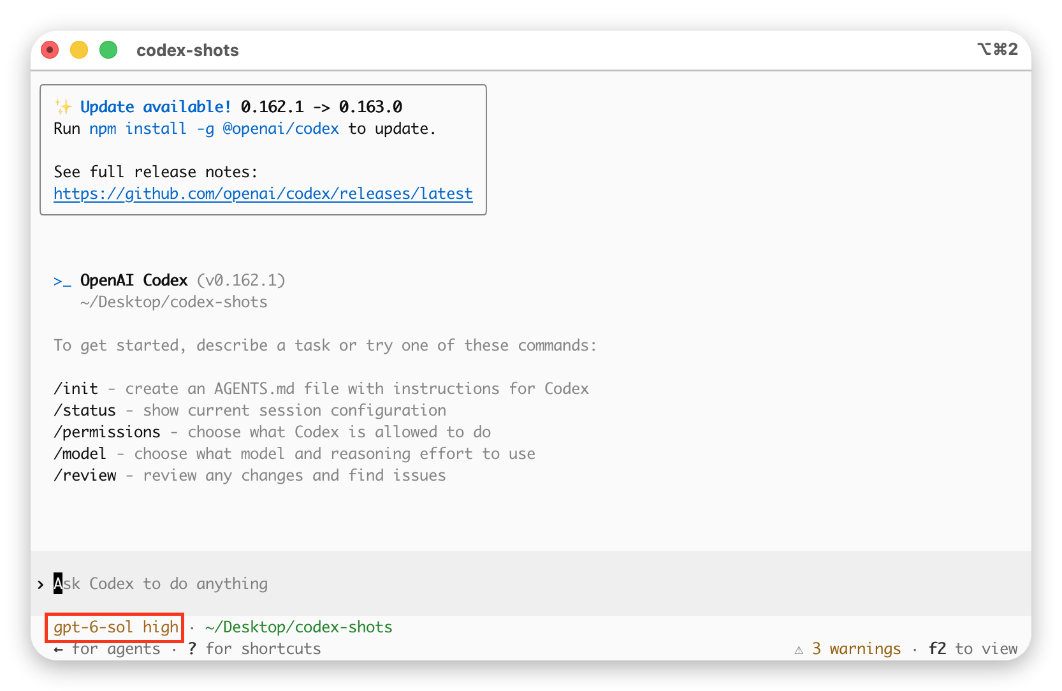Click the /model command line
The width and height of the screenshot is (1062, 691).
[295, 453]
